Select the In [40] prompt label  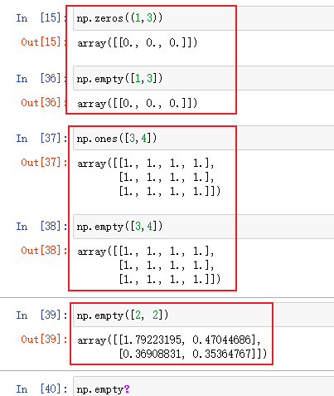coord(41,389)
